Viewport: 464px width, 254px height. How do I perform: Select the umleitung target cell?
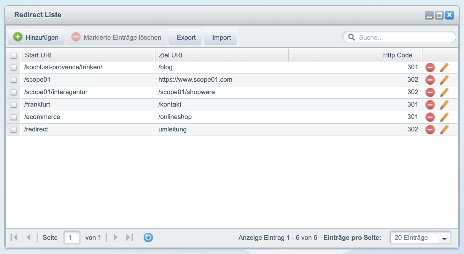222,130
